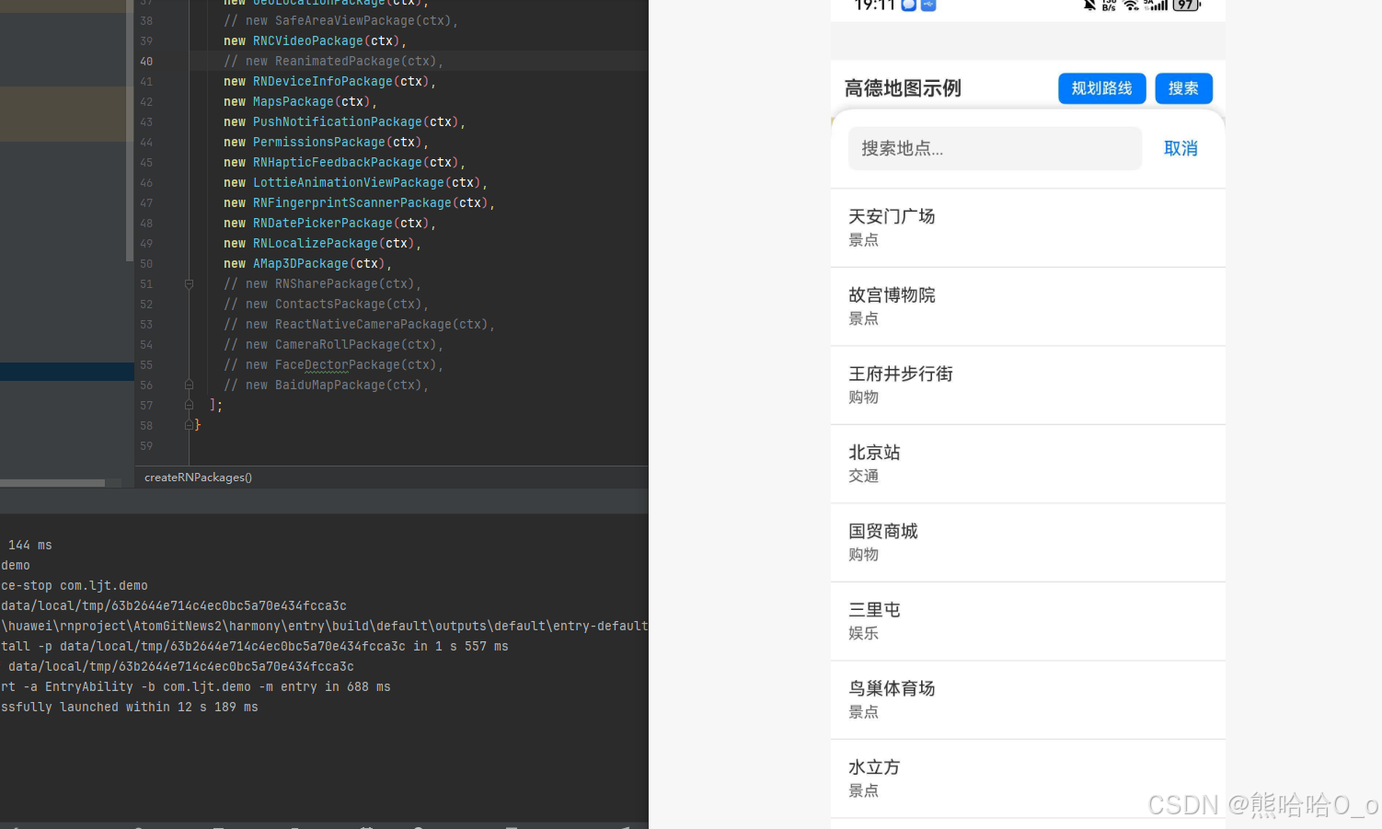Click the '144 ms' console output line
The height and width of the screenshot is (829, 1382).
[29, 546]
